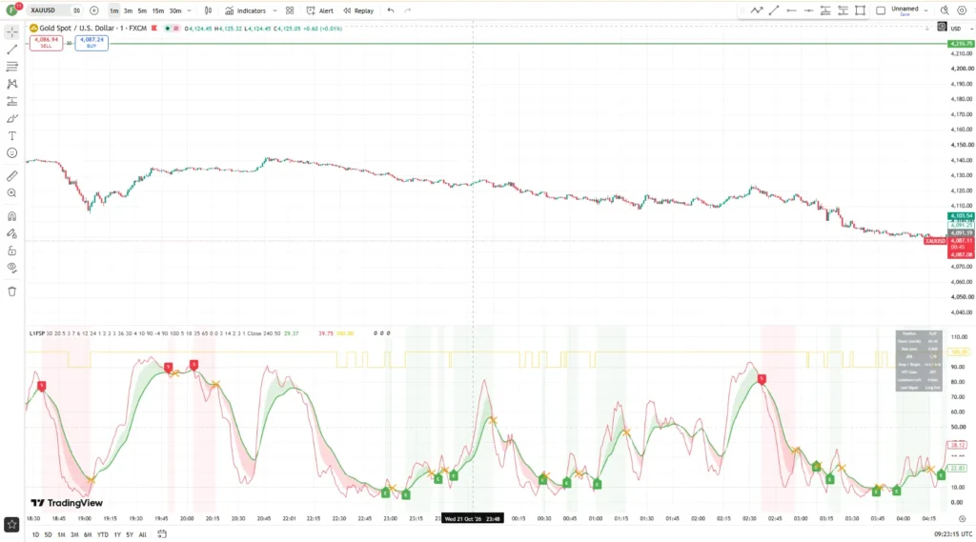Select the 3m timeframe
The width and height of the screenshot is (976, 542).
(x=129, y=10)
